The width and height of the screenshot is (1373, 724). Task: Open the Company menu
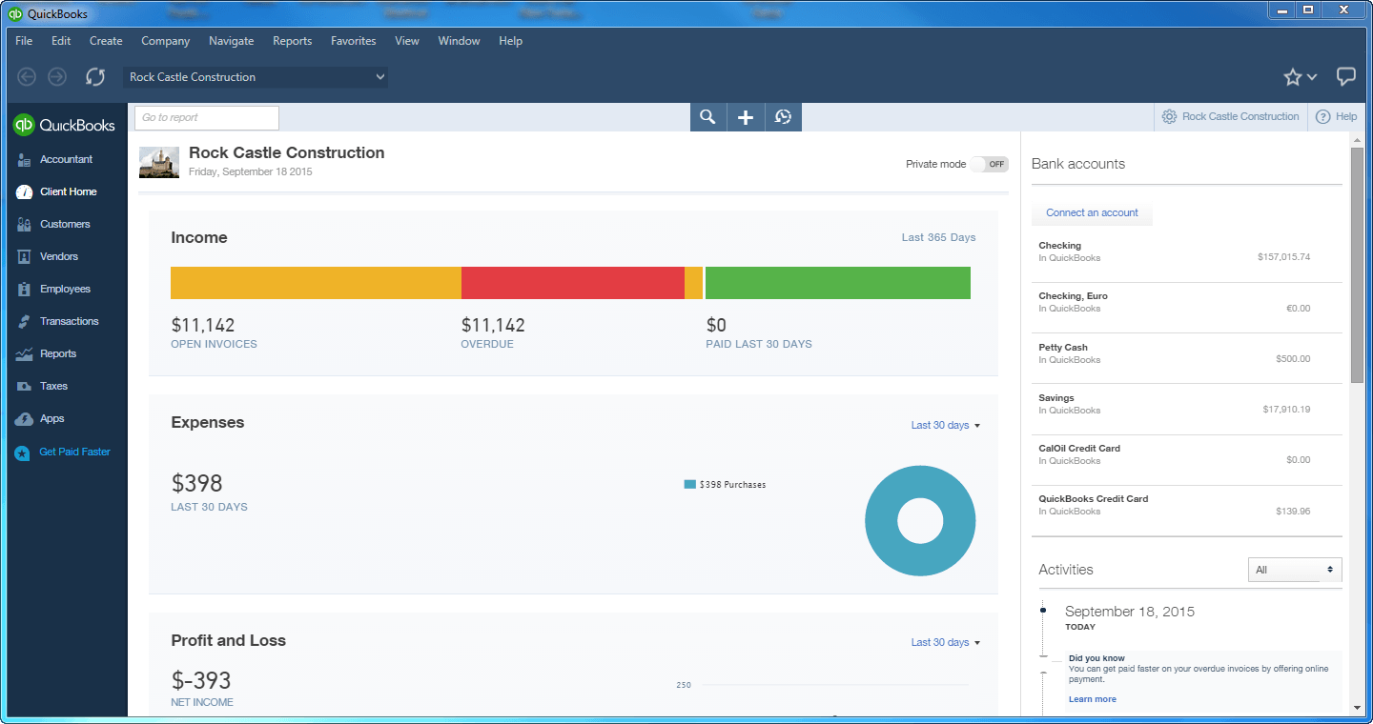point(165,41)
